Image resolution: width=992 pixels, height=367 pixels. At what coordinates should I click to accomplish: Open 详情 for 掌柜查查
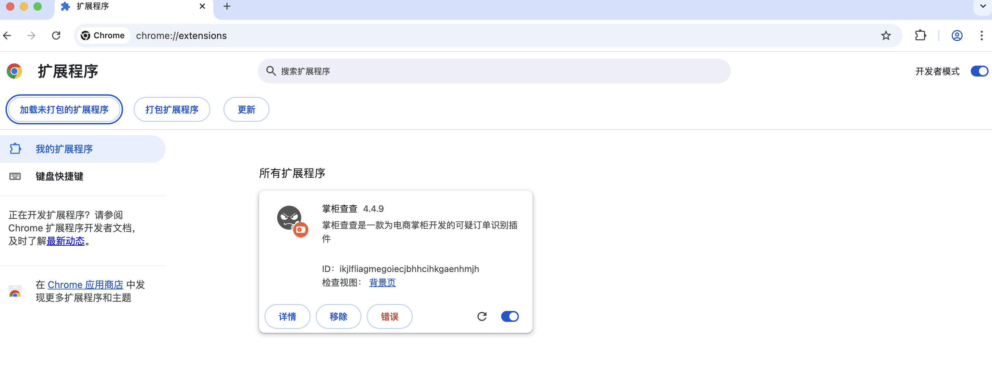click(287, 316)
